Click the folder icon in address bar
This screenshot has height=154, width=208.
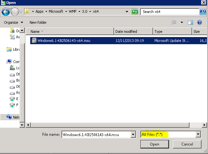coord(27,11)
